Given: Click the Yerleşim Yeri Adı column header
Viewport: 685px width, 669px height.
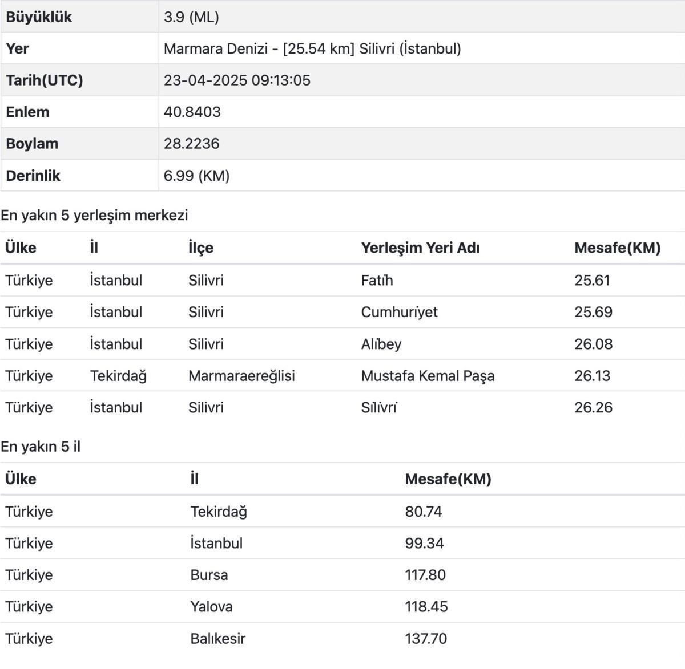Looking at the screenshot, I should [x=420, y=248].
